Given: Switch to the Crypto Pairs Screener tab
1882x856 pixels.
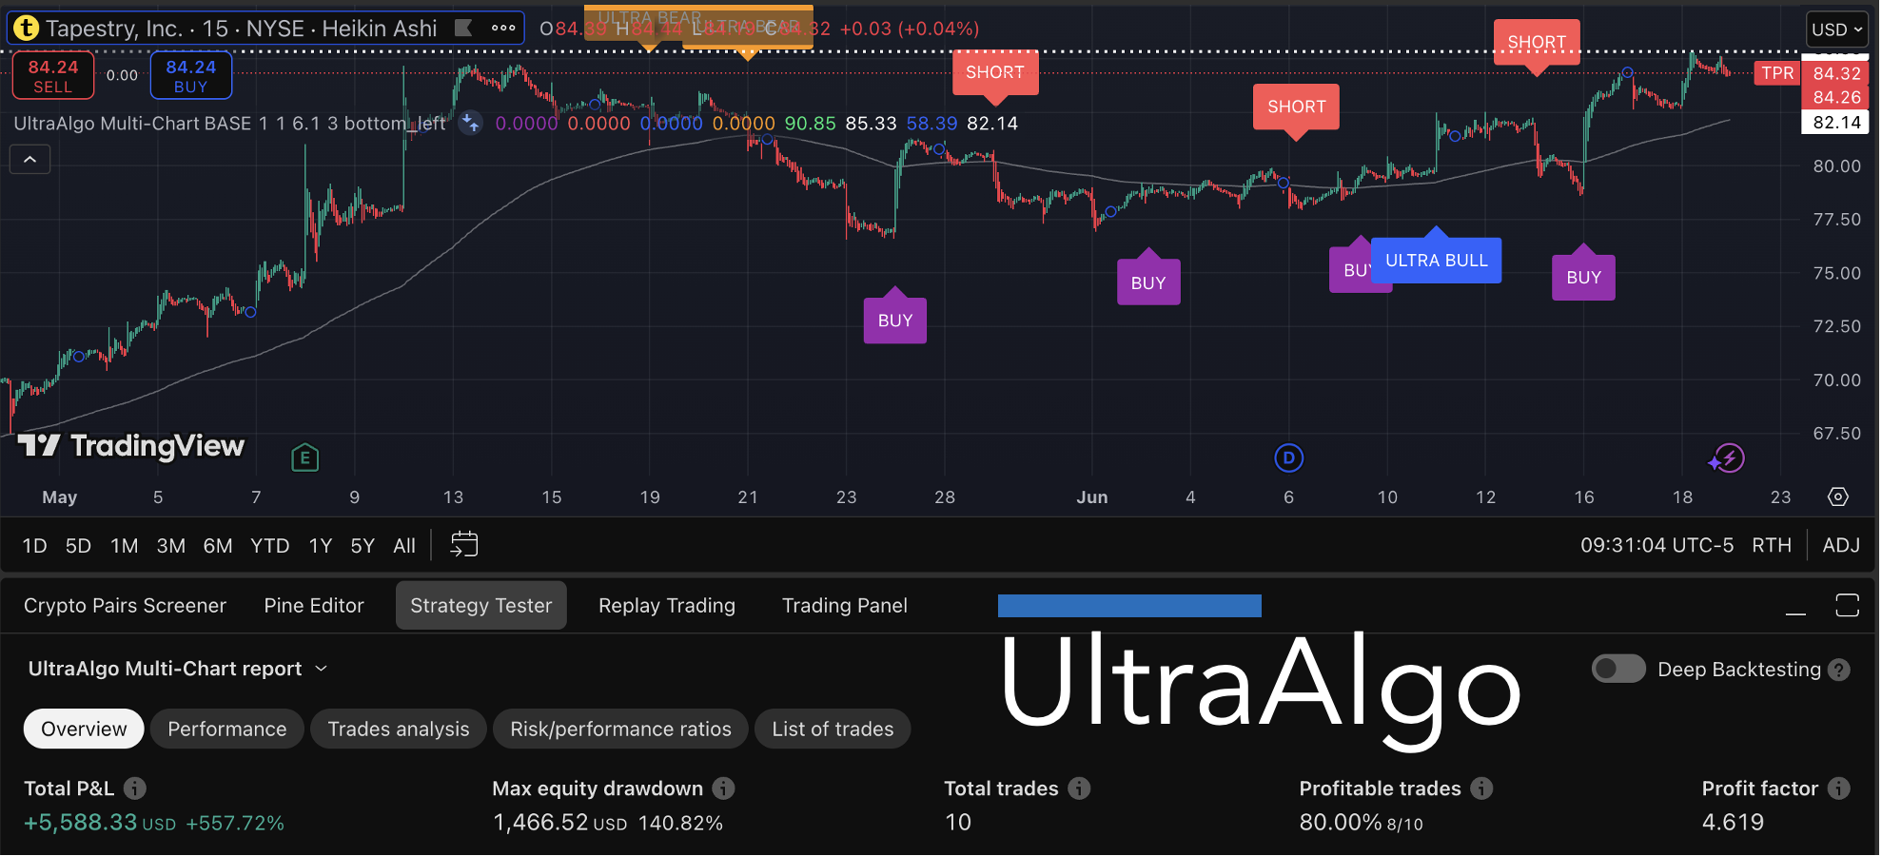Looking at the screenshot, I should 125,606.
